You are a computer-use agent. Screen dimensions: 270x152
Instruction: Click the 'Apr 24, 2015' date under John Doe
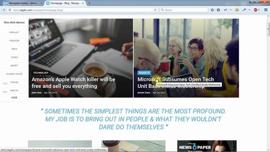coord(51,93)
